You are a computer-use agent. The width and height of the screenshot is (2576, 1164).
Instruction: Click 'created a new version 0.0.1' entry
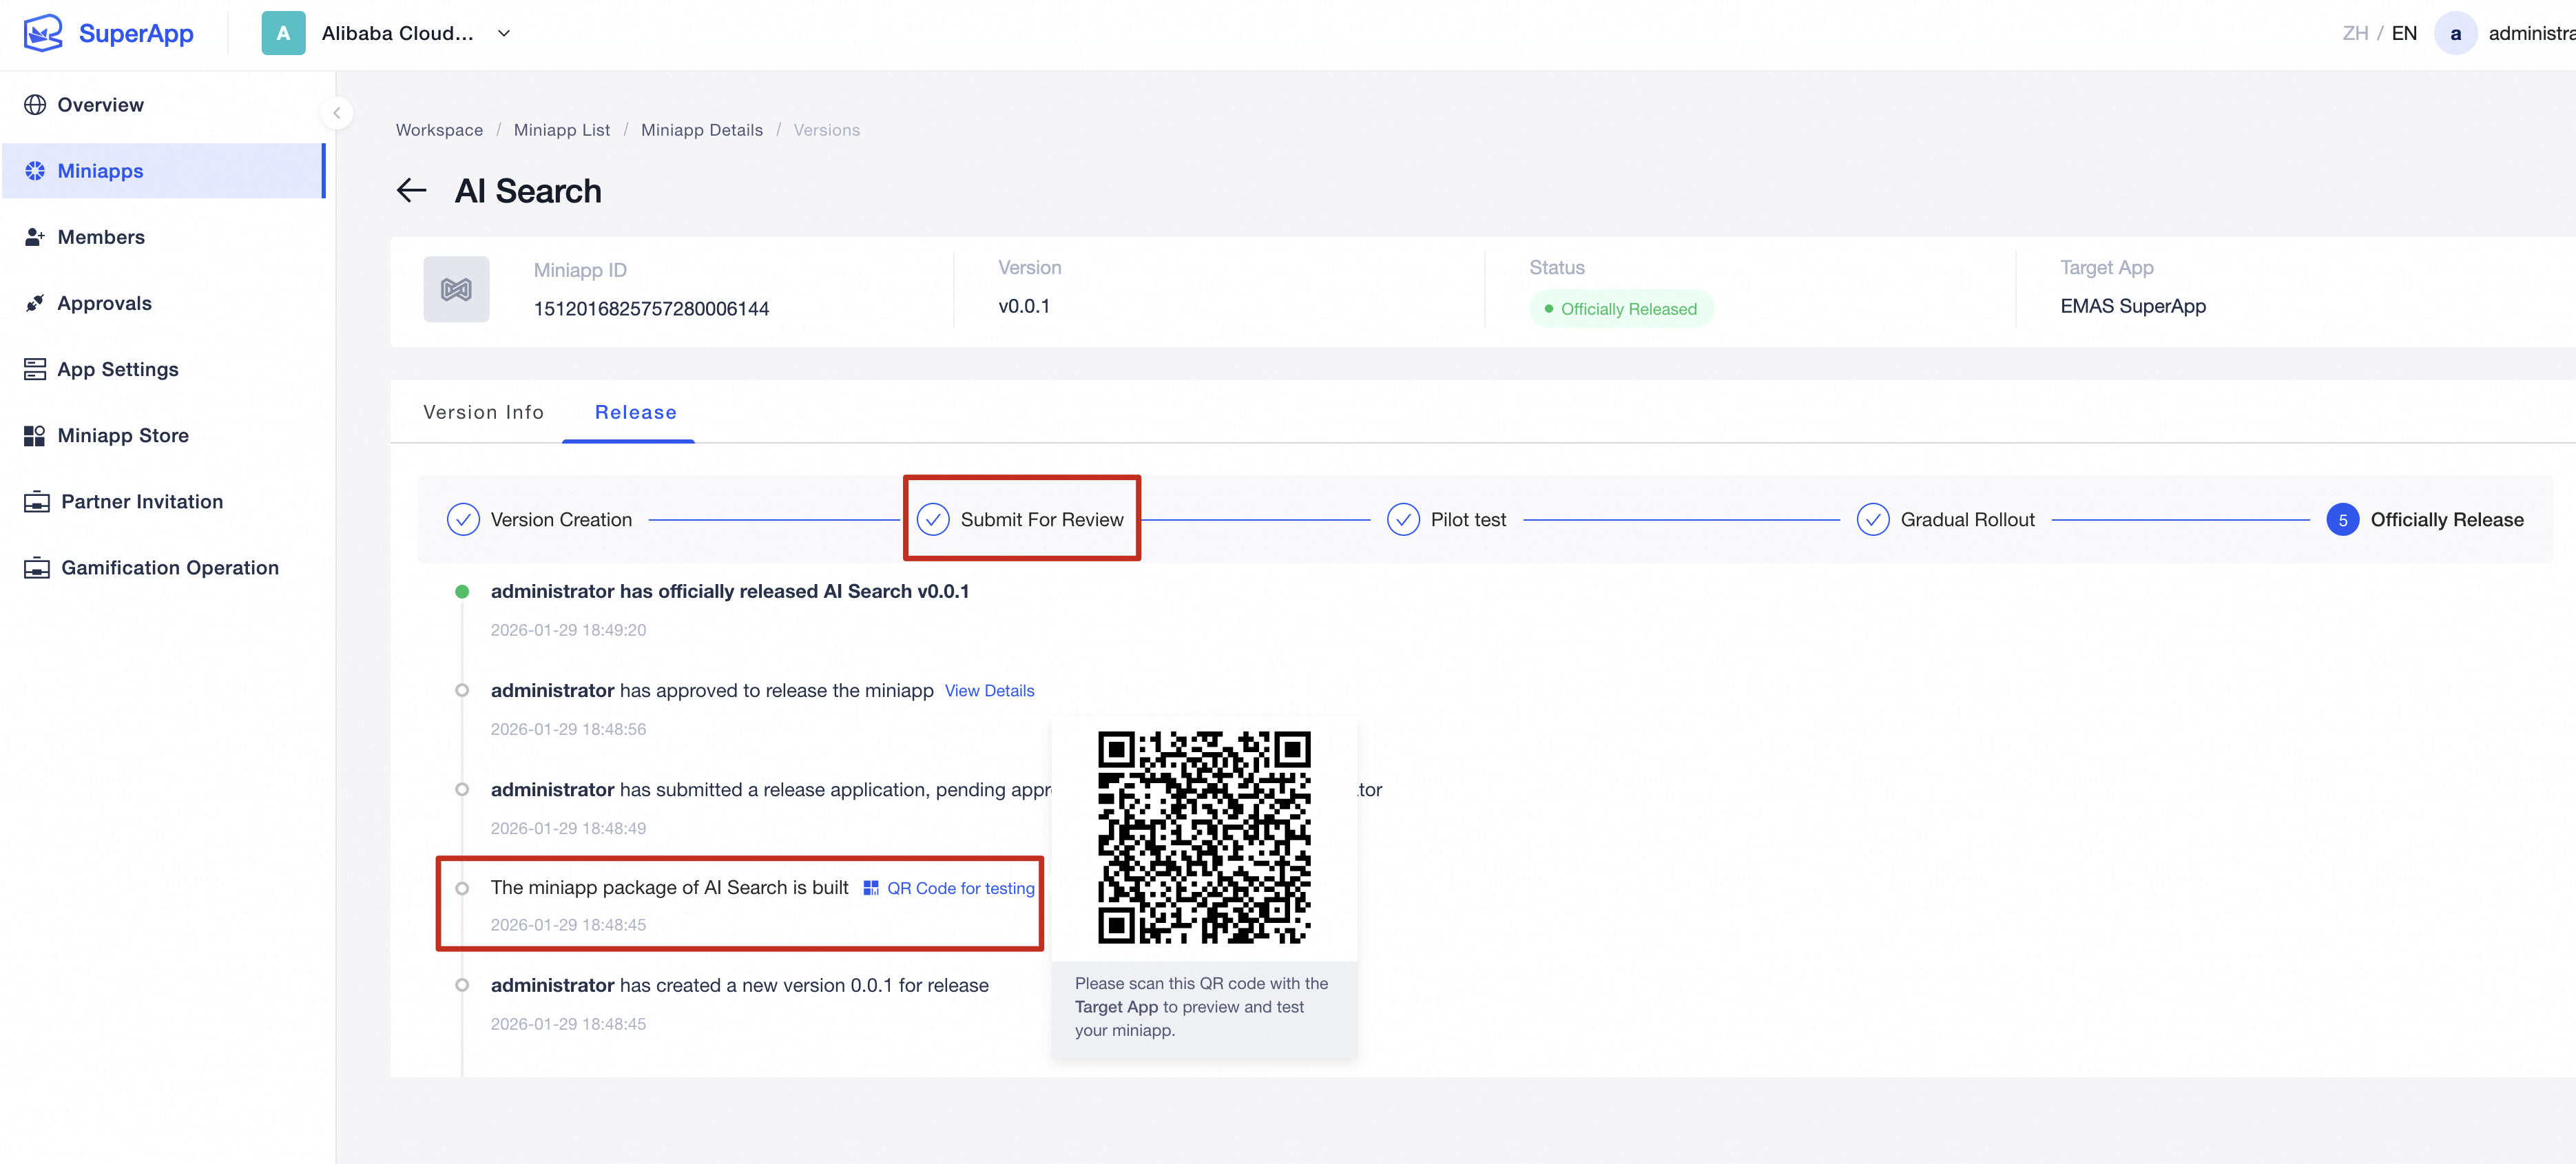pyautogui.click(x=739, y=985)
